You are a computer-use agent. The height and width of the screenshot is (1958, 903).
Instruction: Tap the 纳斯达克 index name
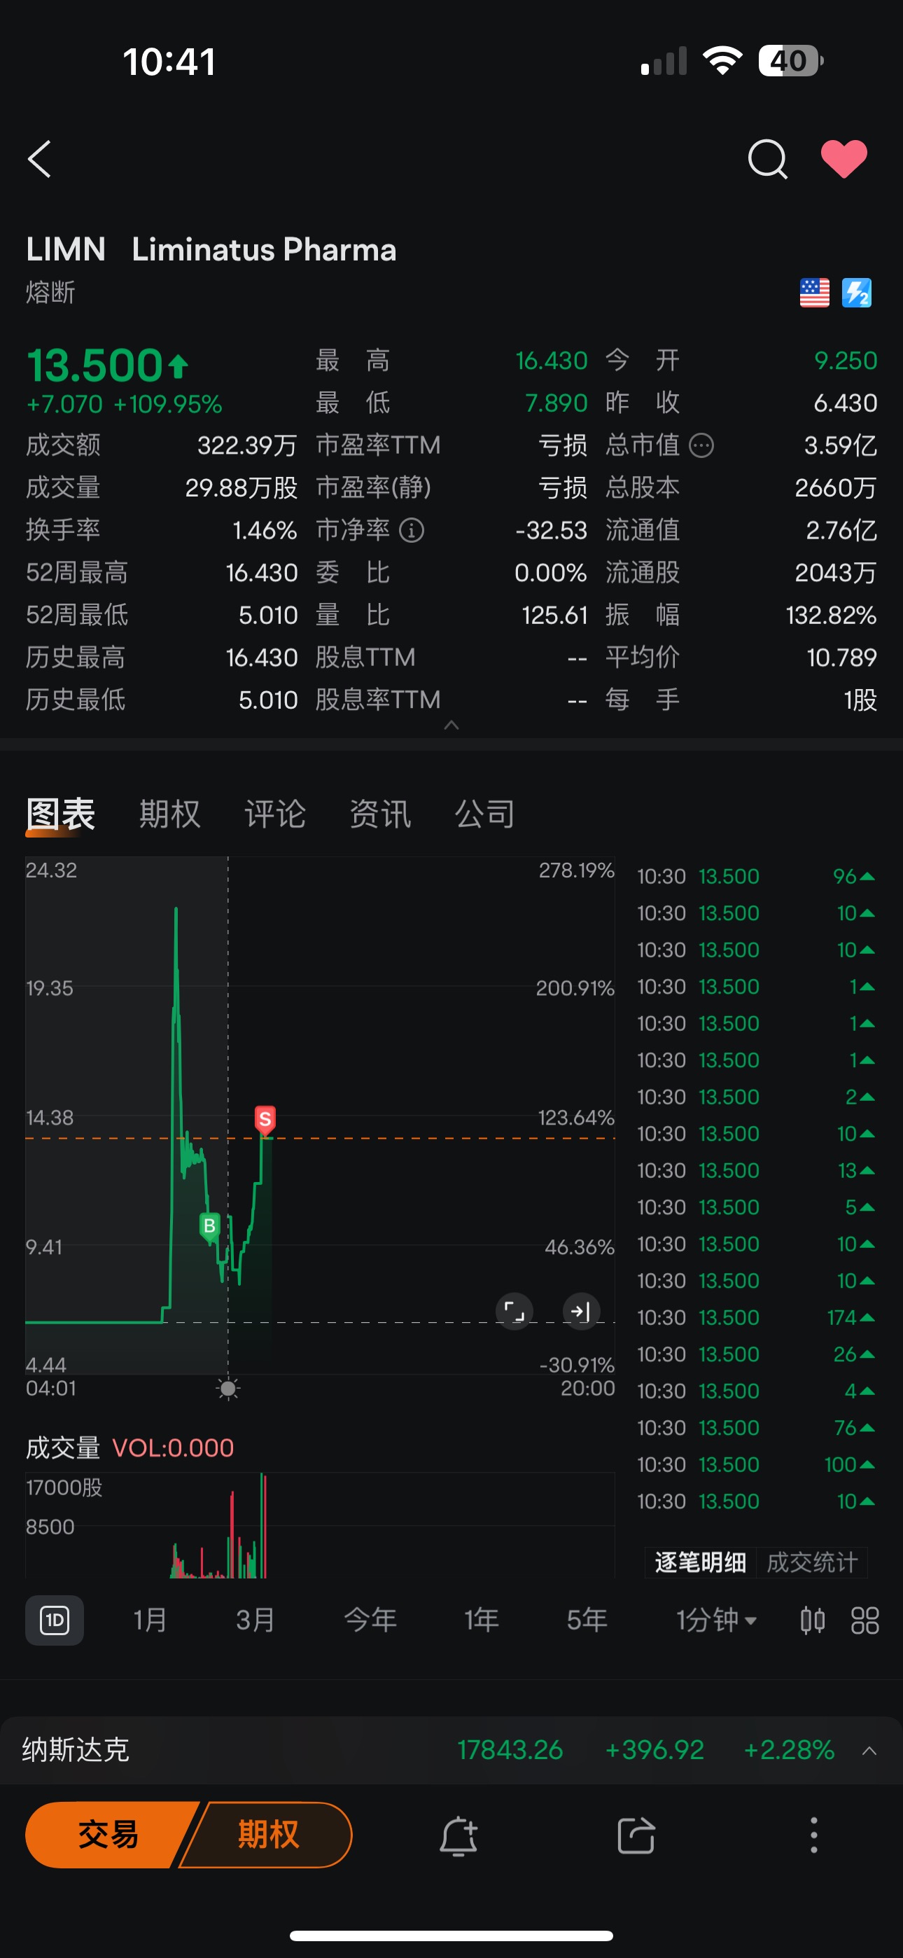76,1750
